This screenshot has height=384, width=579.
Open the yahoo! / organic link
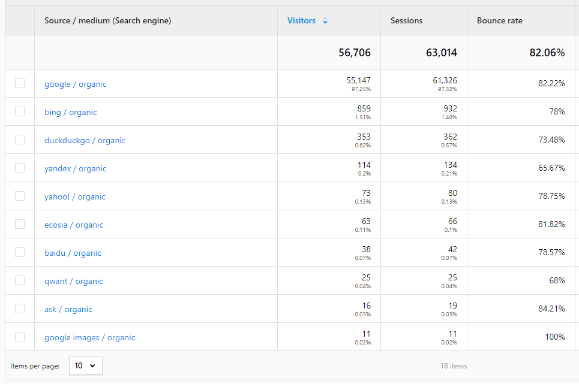coord(74,197)
